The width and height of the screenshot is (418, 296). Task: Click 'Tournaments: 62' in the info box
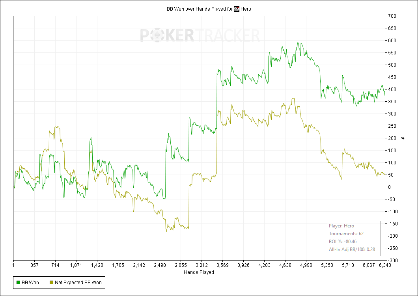point(346,234)
